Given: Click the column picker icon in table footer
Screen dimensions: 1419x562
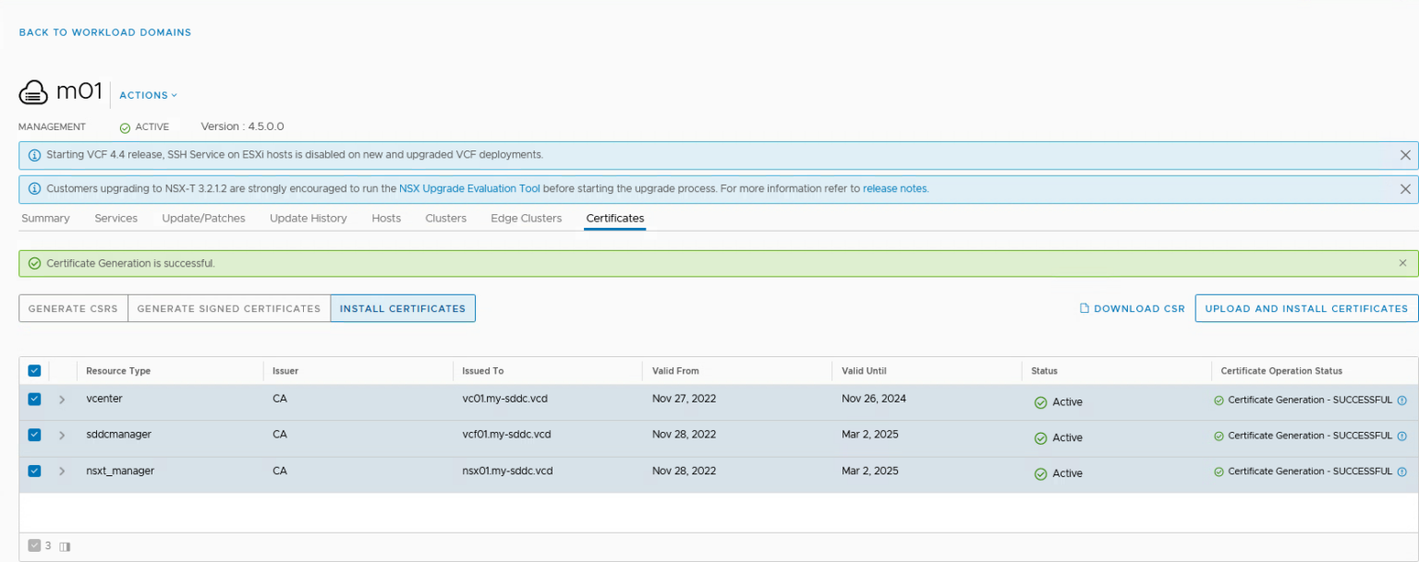Looking at the screenshot, I should [65, 546].
